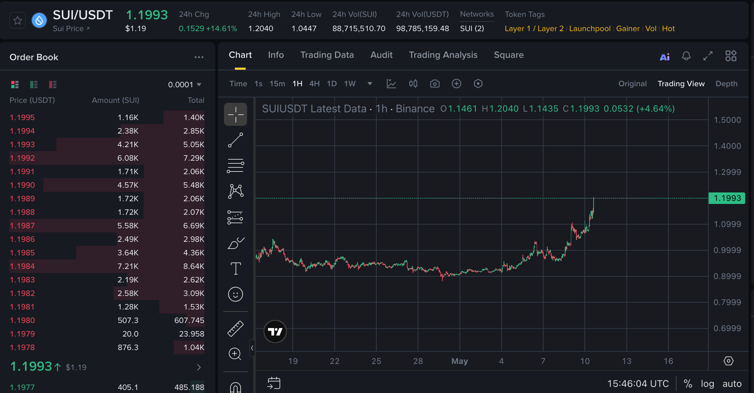Image resolution: width=754 pixels, height=393 pixels.
Task: Click the 1.1992 ask price row
Action: coord(107,158)
